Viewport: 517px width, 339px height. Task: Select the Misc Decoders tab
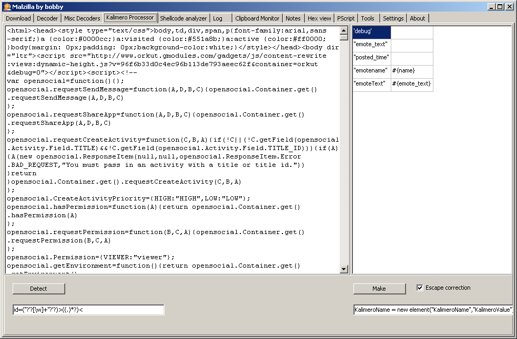coord(82,18)
